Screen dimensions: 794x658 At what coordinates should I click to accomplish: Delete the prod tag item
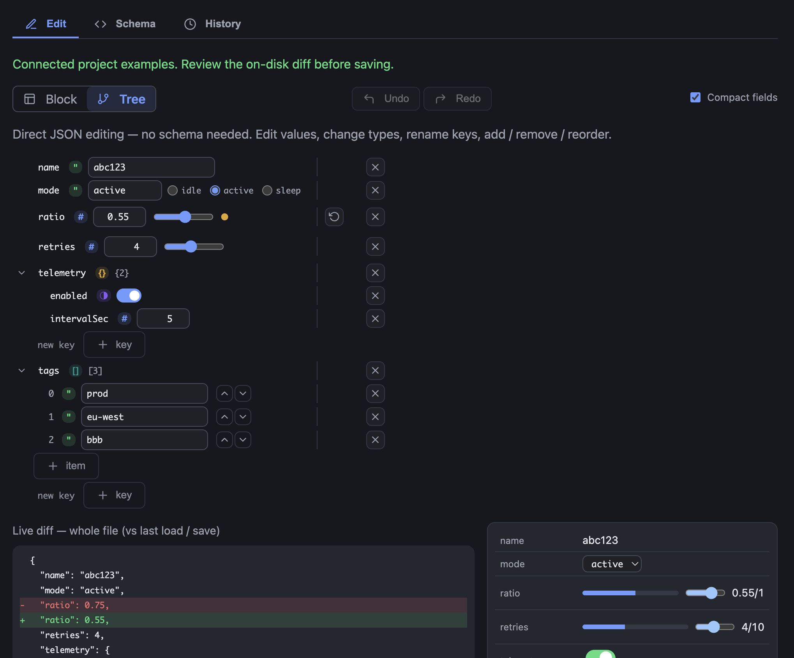[x=375, y=394]
